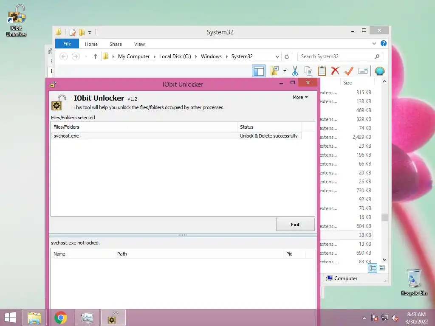Focus the Search System32 field
Viewport: 435px width, 326px height.
click(336, 56)
